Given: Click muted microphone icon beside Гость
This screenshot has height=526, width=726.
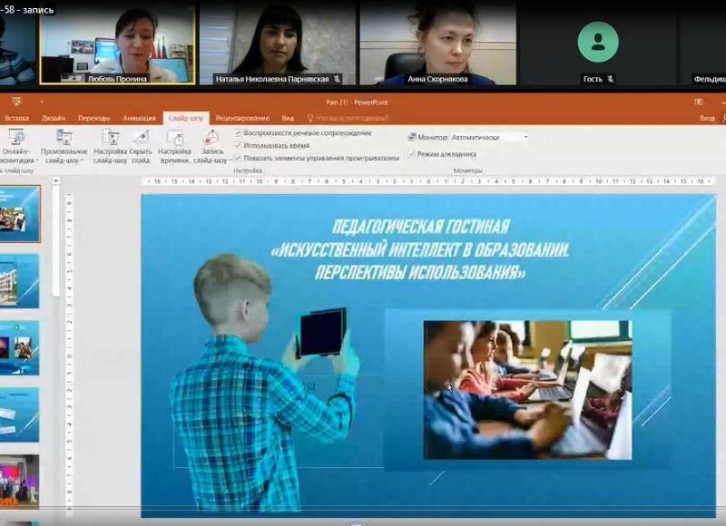Looking at the screenshot, I should point(611,79).
